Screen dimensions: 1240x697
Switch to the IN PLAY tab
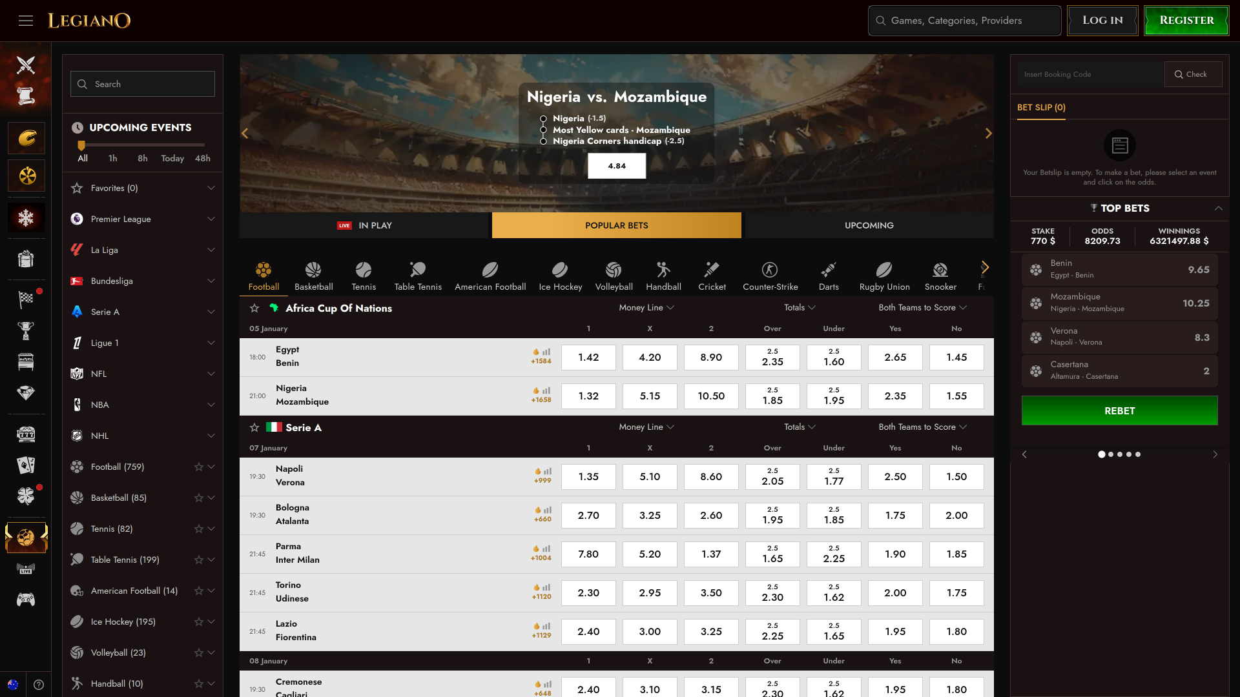pyautogui.click(x=365, y=226)
